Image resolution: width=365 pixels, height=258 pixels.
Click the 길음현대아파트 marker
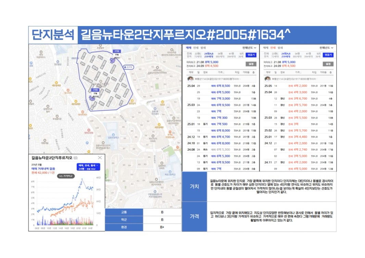(162, 165)
